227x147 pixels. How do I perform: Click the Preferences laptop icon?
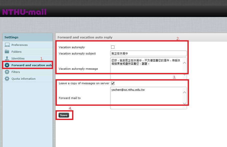click(x=7, y=45)
